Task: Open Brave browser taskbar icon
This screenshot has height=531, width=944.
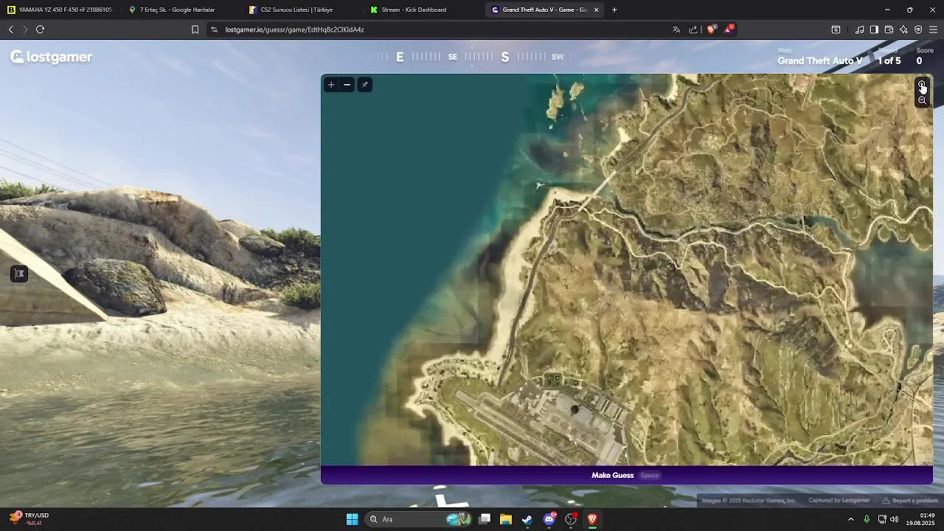Action: point(592,519)
